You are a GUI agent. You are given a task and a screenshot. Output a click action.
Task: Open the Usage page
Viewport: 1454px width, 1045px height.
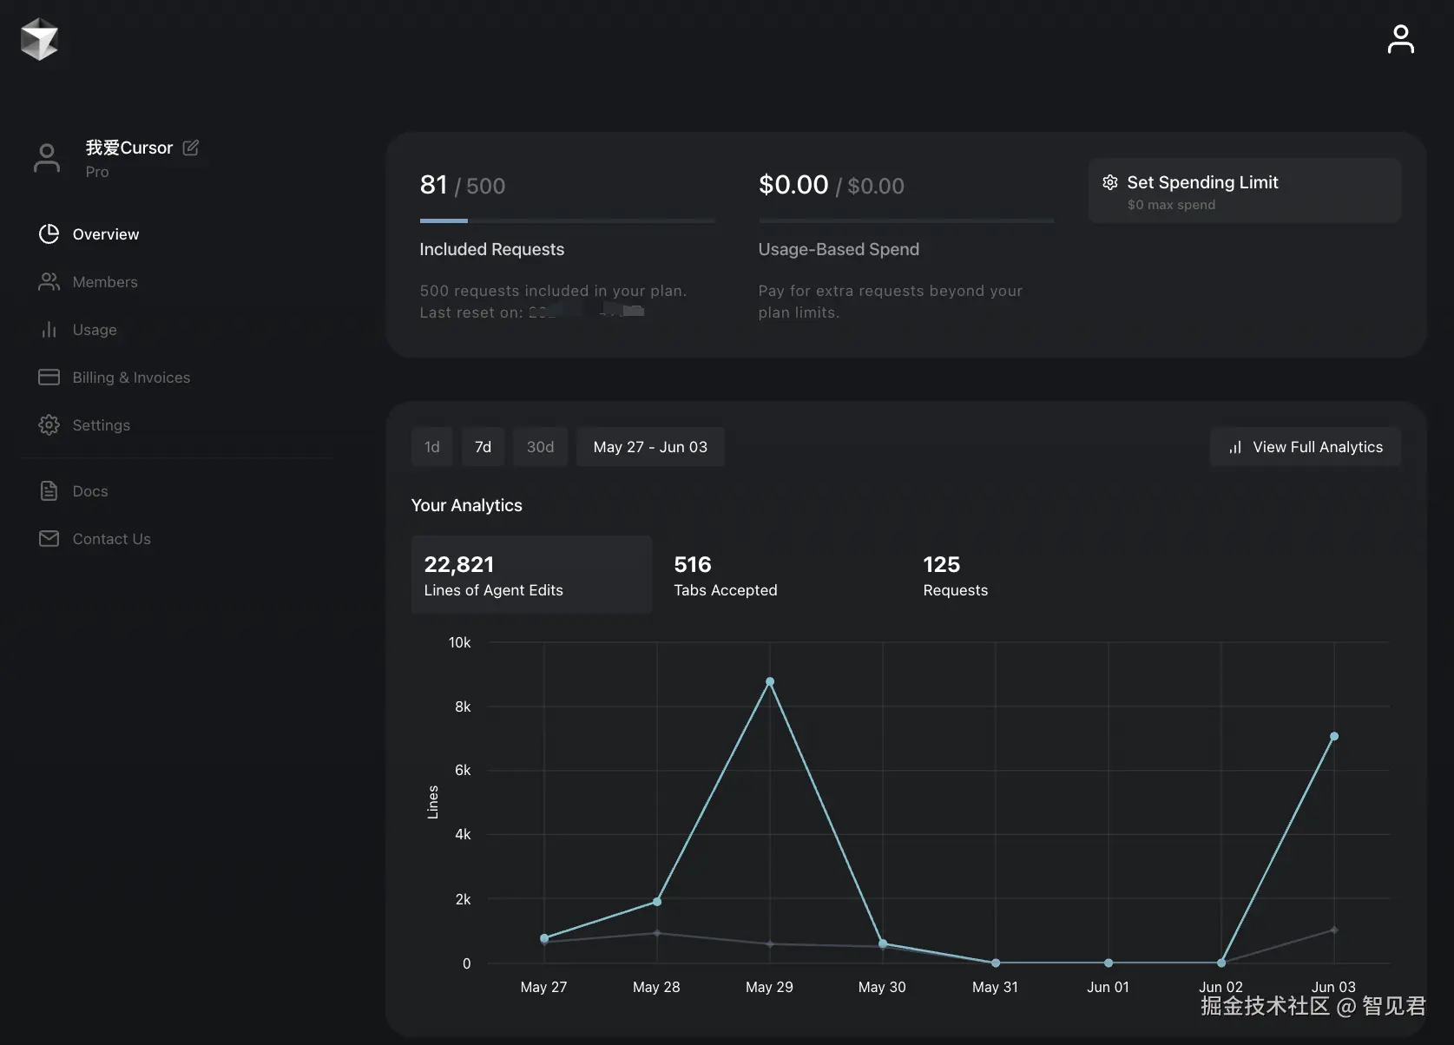[95, 329]
